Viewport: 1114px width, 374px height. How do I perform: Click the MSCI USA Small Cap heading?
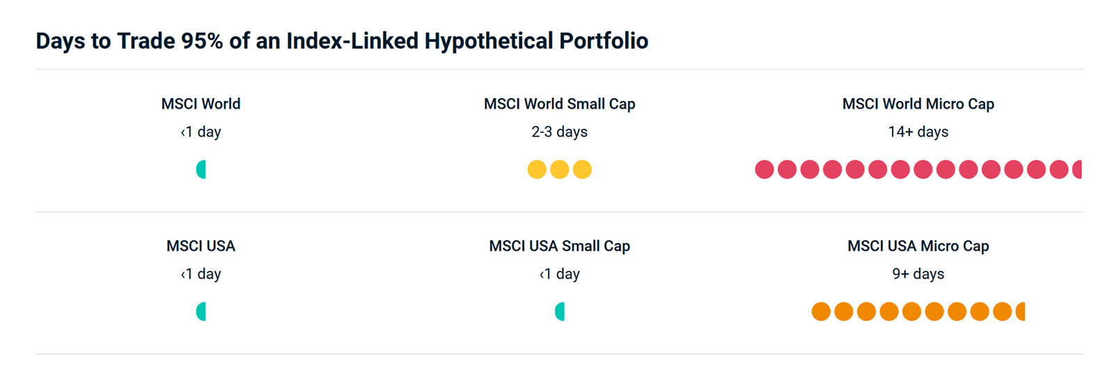[559, 246]
